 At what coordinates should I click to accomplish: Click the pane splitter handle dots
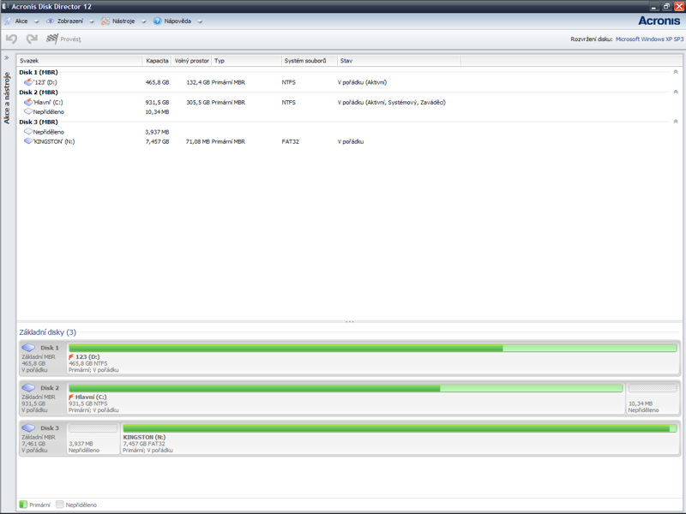(350, 322)
